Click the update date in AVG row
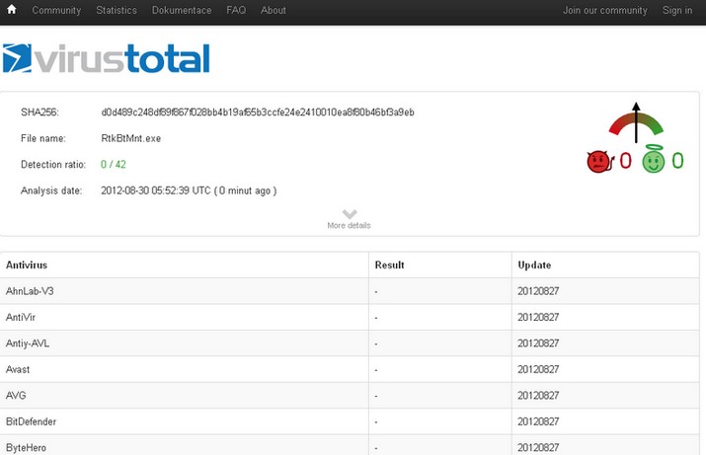 click(x=538, y=396)
